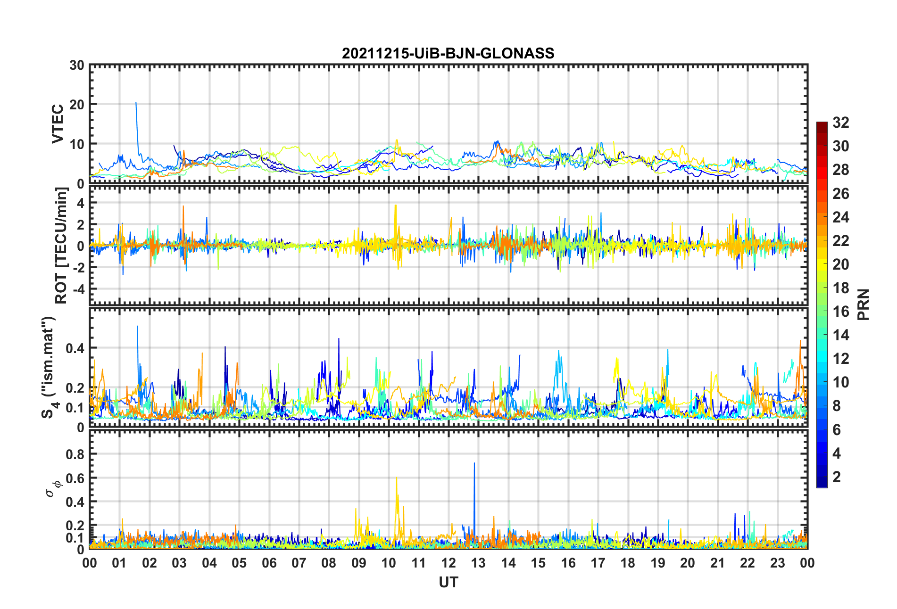Click x-axis hour label 13

pyautogui.click(x=478, y=563)
